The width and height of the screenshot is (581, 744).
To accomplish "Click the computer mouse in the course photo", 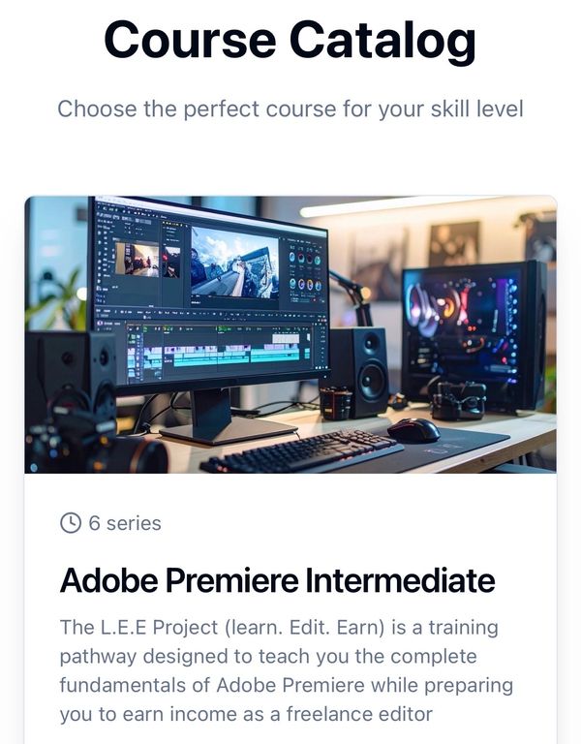I will click(x=414, y=430).
